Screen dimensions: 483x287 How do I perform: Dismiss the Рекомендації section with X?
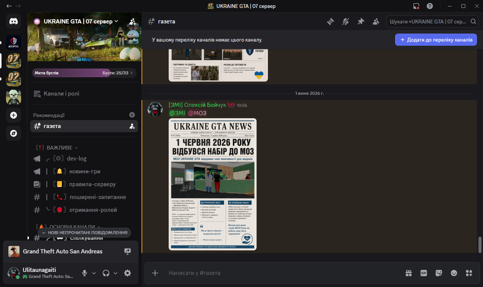click(132, 115)
